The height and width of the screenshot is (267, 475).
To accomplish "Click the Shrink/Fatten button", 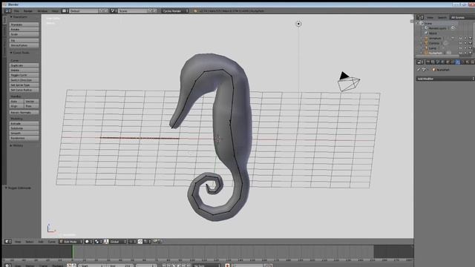I will (24, 45).
